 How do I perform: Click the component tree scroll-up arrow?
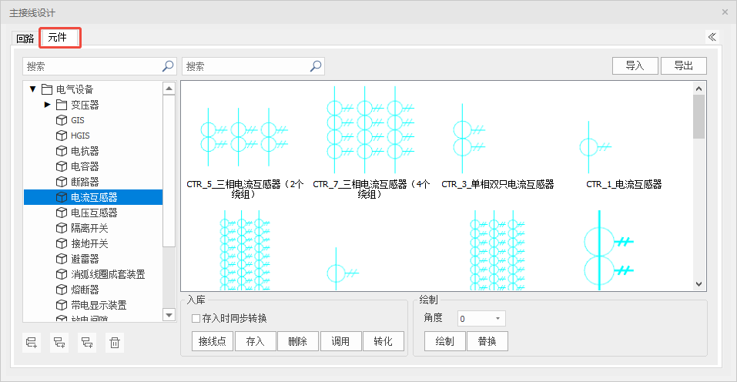tap(169, 89)
